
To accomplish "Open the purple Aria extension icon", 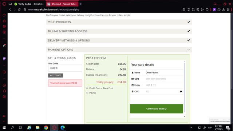I will (214, 9).
